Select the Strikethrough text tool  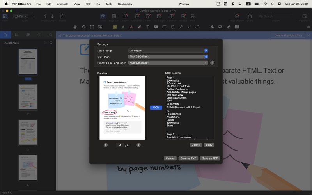131,27
